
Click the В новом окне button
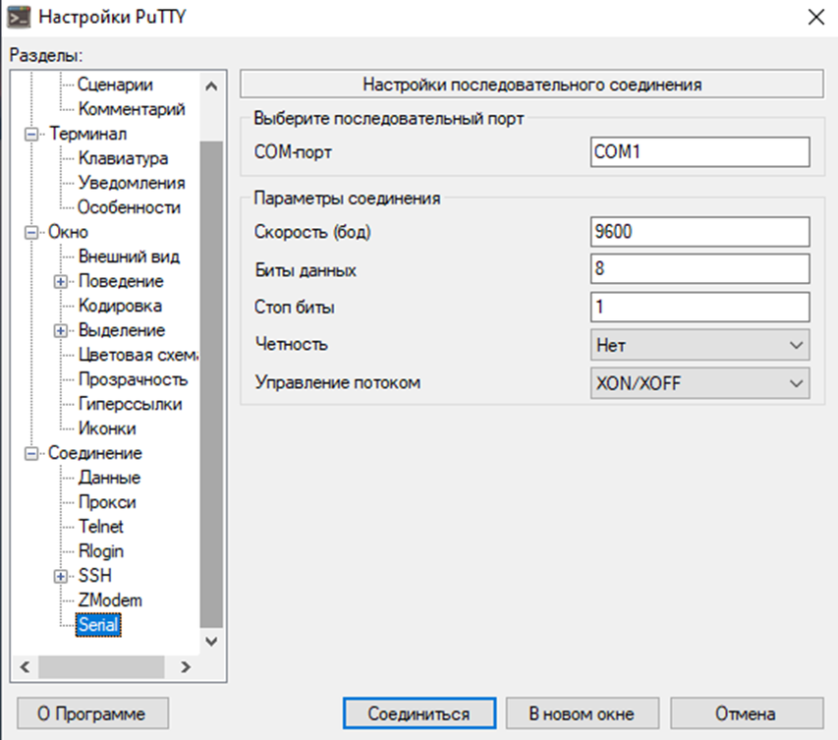(x=583, y=713)
